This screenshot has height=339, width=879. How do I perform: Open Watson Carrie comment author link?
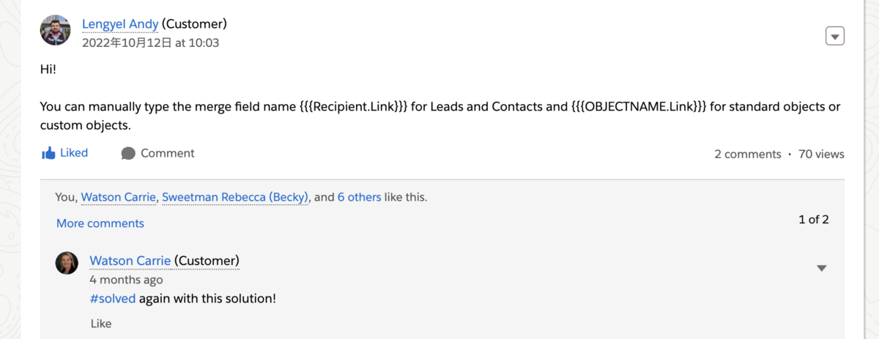(x=130, y=261)
